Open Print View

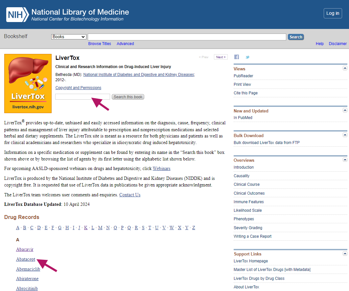(x=242, y=85)
